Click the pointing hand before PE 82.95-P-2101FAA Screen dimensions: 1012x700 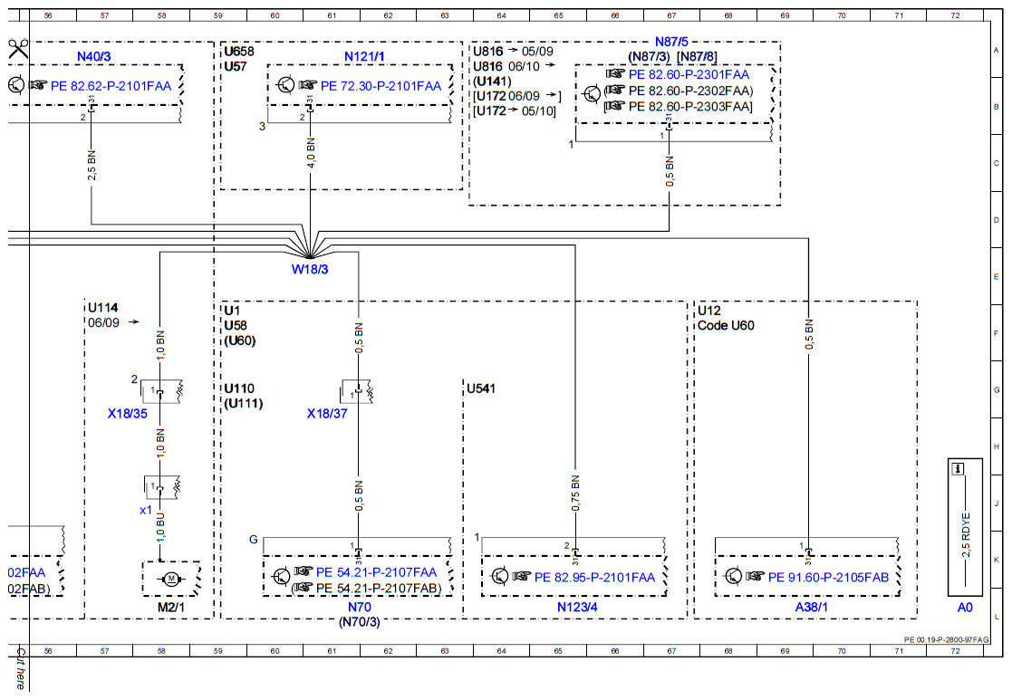click(522, 576)
